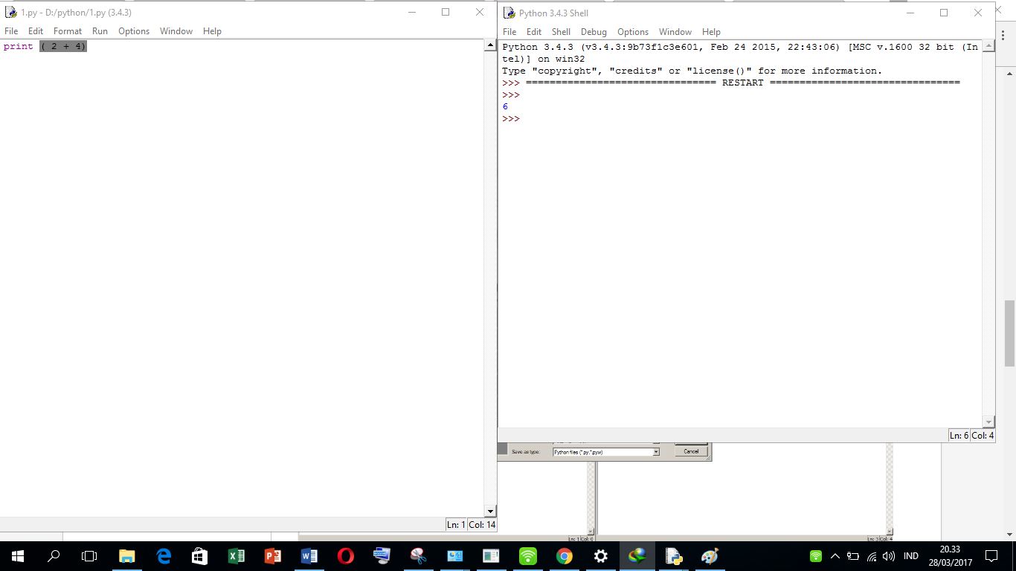Open Help menu in 1.py editor
The width and height of the screenshot is (1016, 571).
pyautogui.click(x=212, y=31)
